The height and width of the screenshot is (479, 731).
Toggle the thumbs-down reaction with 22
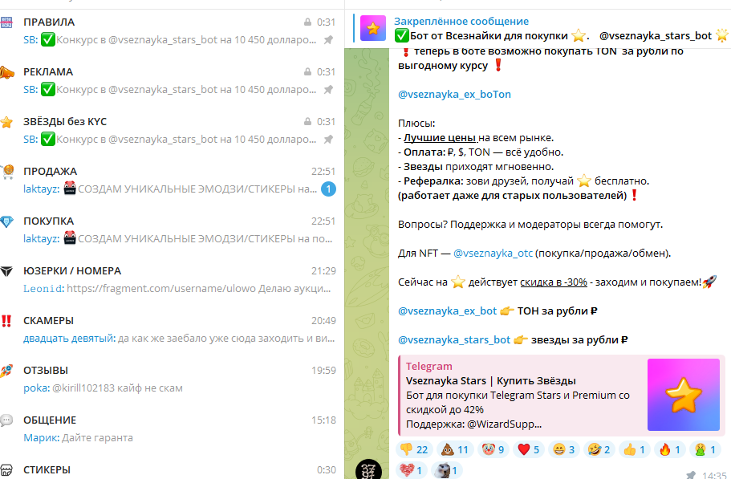(x=415, y=449)
